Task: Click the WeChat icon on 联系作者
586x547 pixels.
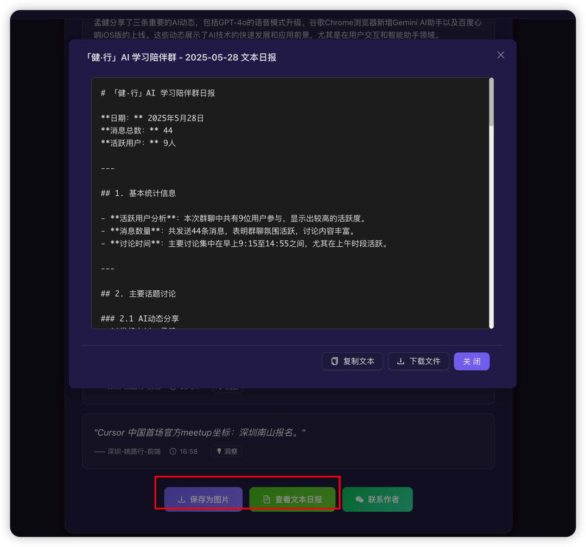Action: [x=360, y=499]
